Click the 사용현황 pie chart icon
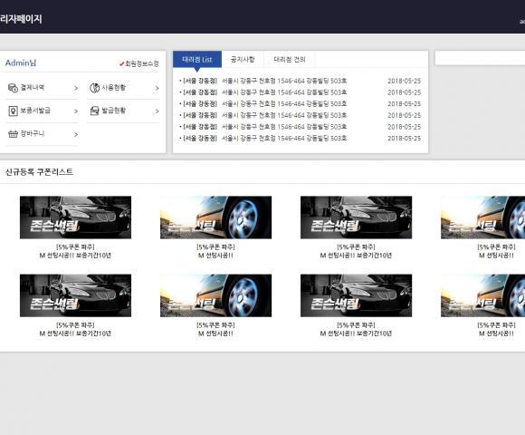Viewport: 525px width, 435px height. point(94,88)
